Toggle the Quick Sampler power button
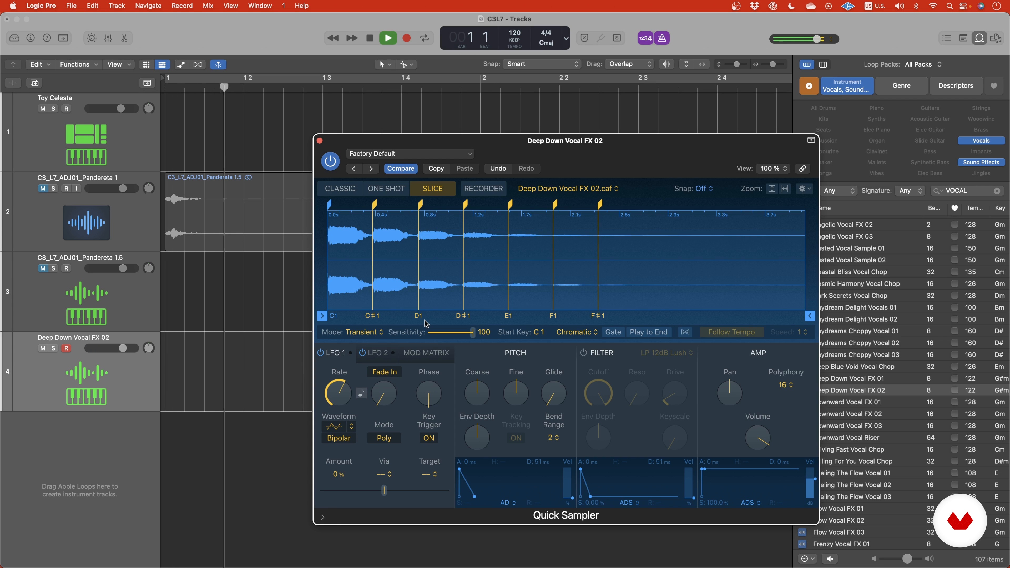Image resolution: width=1010 pixels, height=568 pixels. click(330, 161)
